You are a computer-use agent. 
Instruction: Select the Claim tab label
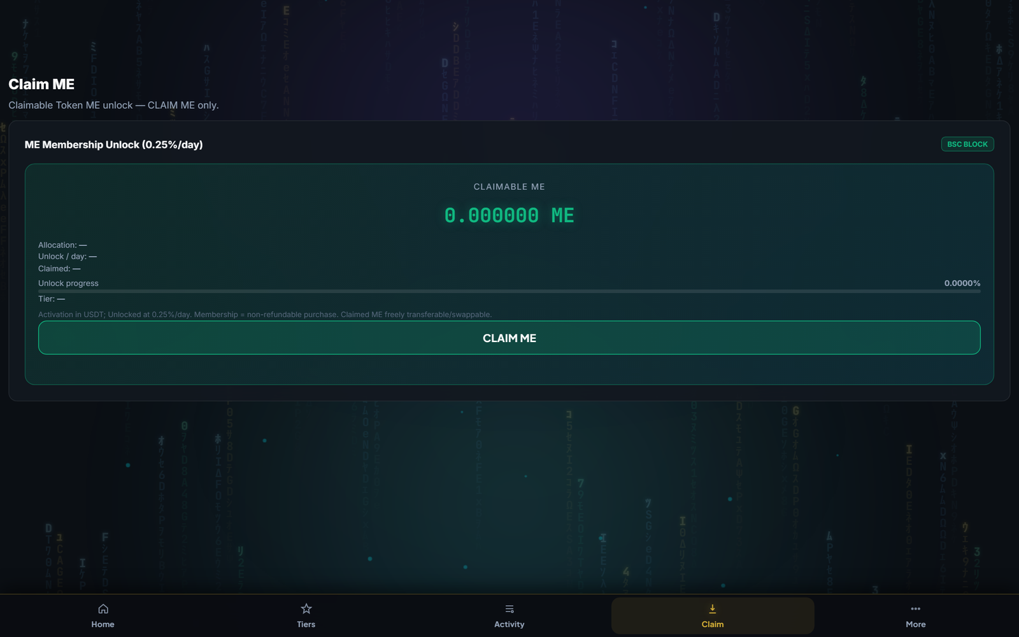(x=712, y=624)
